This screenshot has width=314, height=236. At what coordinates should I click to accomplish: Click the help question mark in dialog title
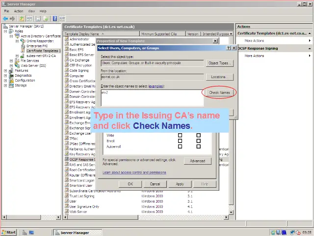pos(229,48)
